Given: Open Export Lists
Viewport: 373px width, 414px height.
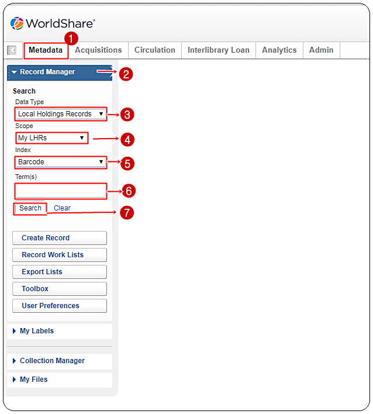Looking at the screenshot, I should click(x=60, y=272).
